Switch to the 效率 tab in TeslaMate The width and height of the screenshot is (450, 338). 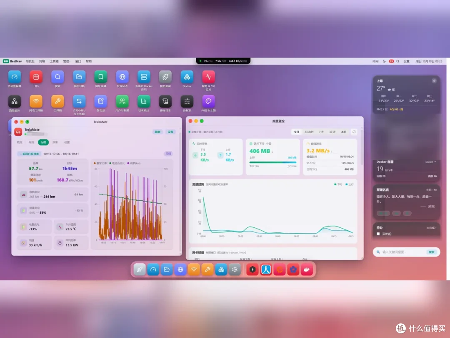pyautogui.click(x=55, y=142)
